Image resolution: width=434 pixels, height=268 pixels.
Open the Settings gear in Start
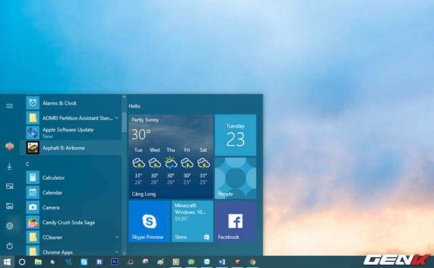(x=9, y=226)
